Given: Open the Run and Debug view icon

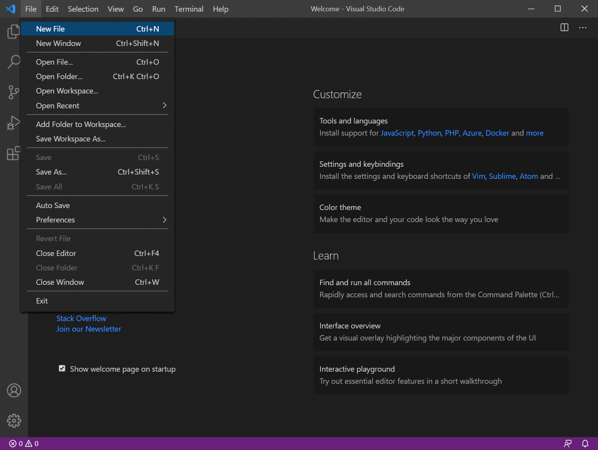Looking at the screenshot, I should click(14, 123).
